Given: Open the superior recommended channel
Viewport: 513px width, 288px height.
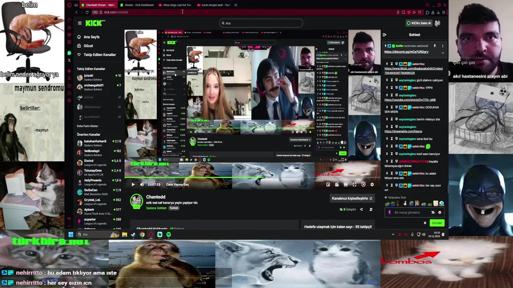Looking at the screenshot, I should click(99, 221).
